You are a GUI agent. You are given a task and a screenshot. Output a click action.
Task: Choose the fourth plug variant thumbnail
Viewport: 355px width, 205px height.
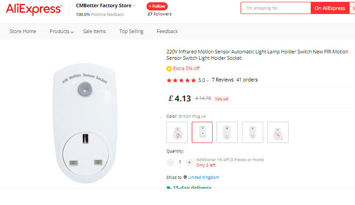252,132
